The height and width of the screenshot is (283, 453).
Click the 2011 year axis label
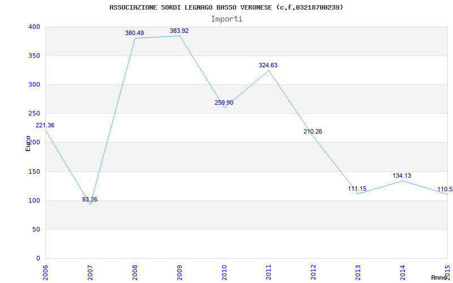268,273
